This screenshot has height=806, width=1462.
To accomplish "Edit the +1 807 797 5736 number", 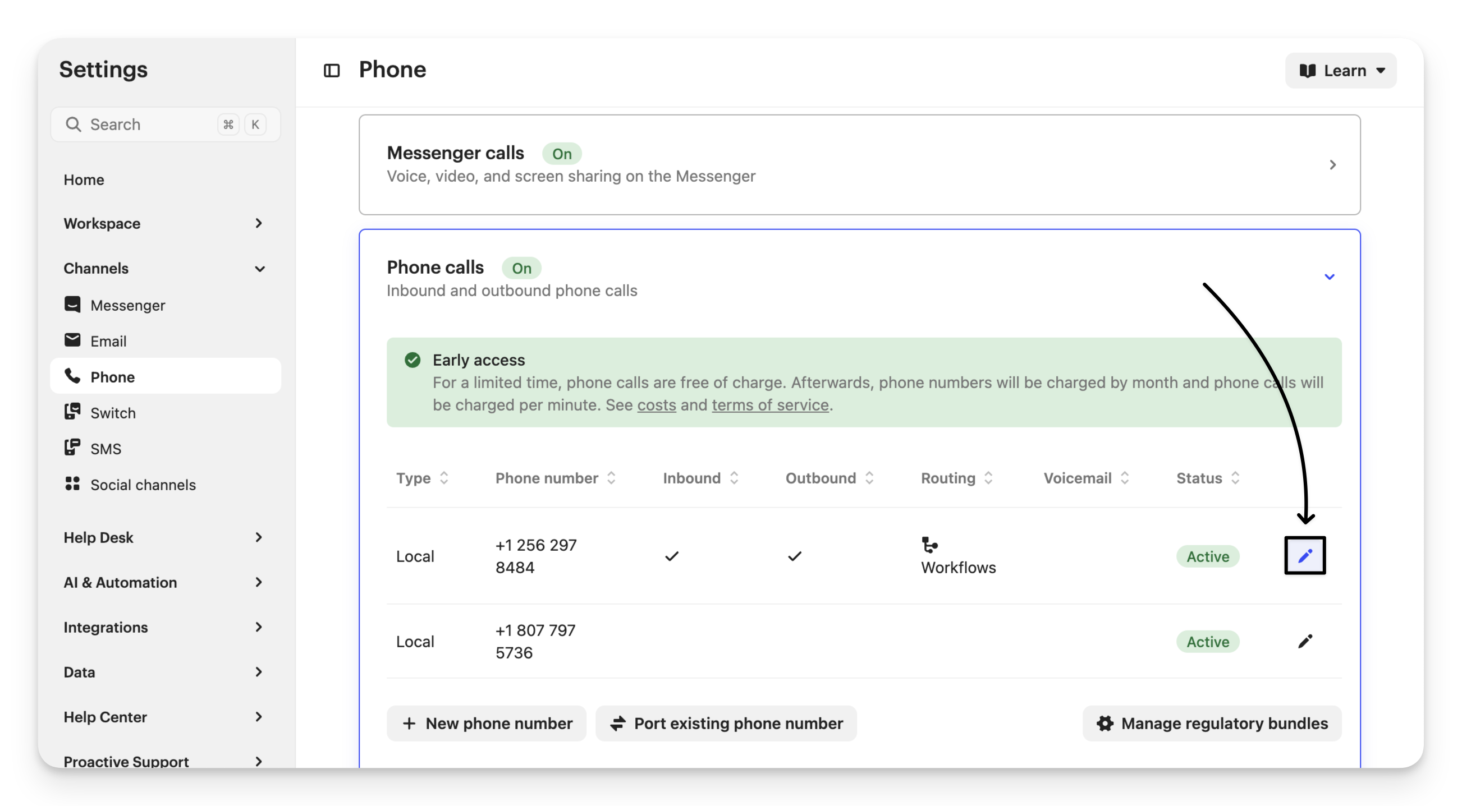I will [1305, 642].
